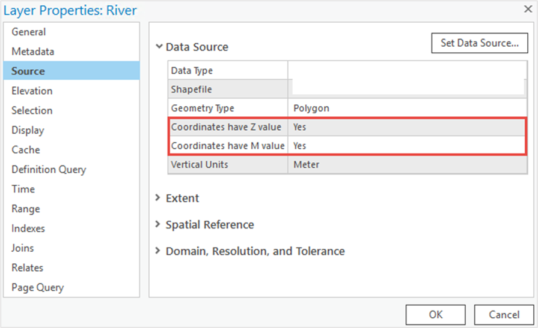The image size is (538, 328).
Task: Go to Display properties
Action: pyautogui.click(x=28, y=130)
